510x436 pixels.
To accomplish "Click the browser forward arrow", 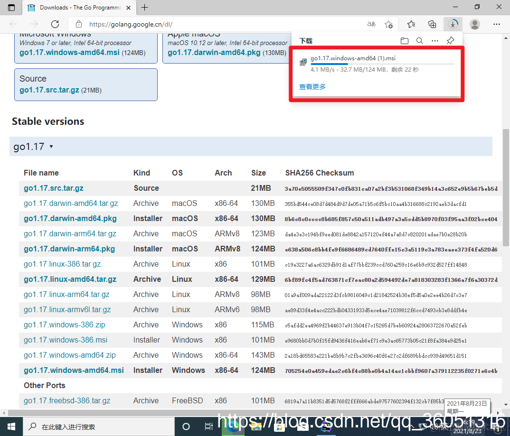I will 34,24.
